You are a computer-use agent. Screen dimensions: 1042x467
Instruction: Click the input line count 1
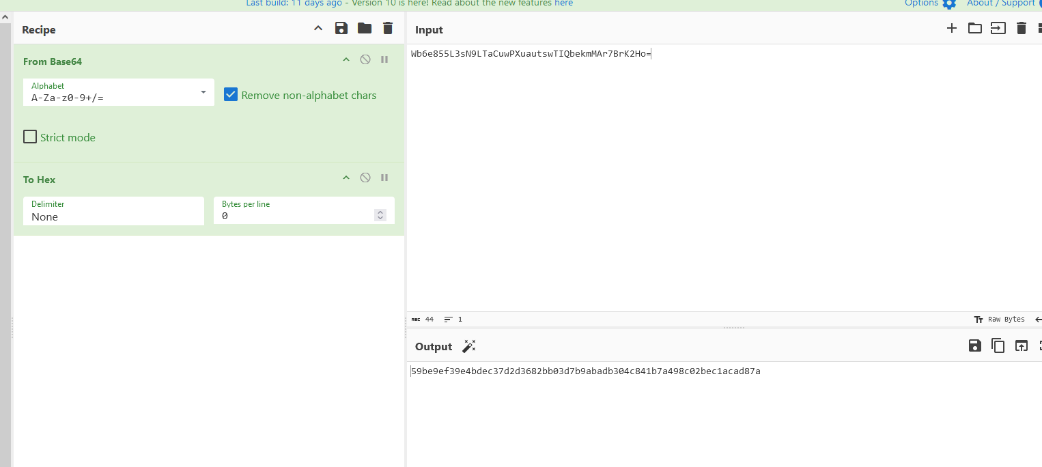coord(453,319)
